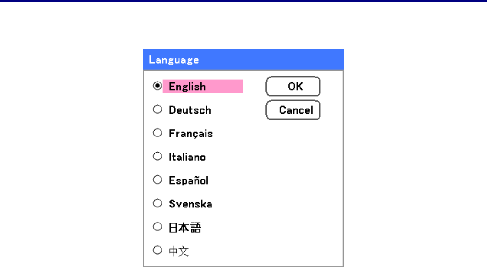The height and width of the screenshot is (267, 487).
Task: Pick the Français radio button
Action: click(157, 133)
